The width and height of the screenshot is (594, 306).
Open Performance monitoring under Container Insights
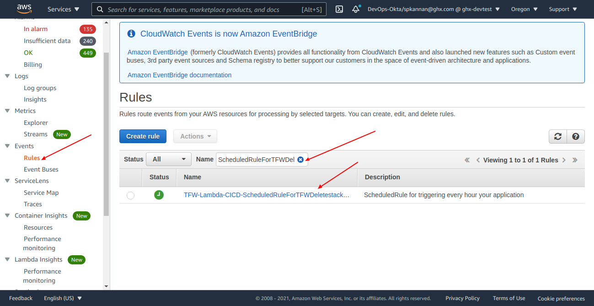pyautogui.click(x=42, y=243)
